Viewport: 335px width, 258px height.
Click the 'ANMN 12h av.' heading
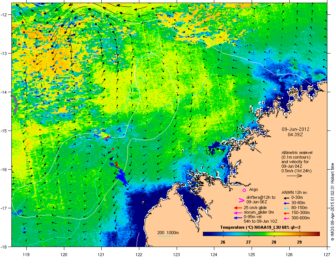click(x=295, y=192)
